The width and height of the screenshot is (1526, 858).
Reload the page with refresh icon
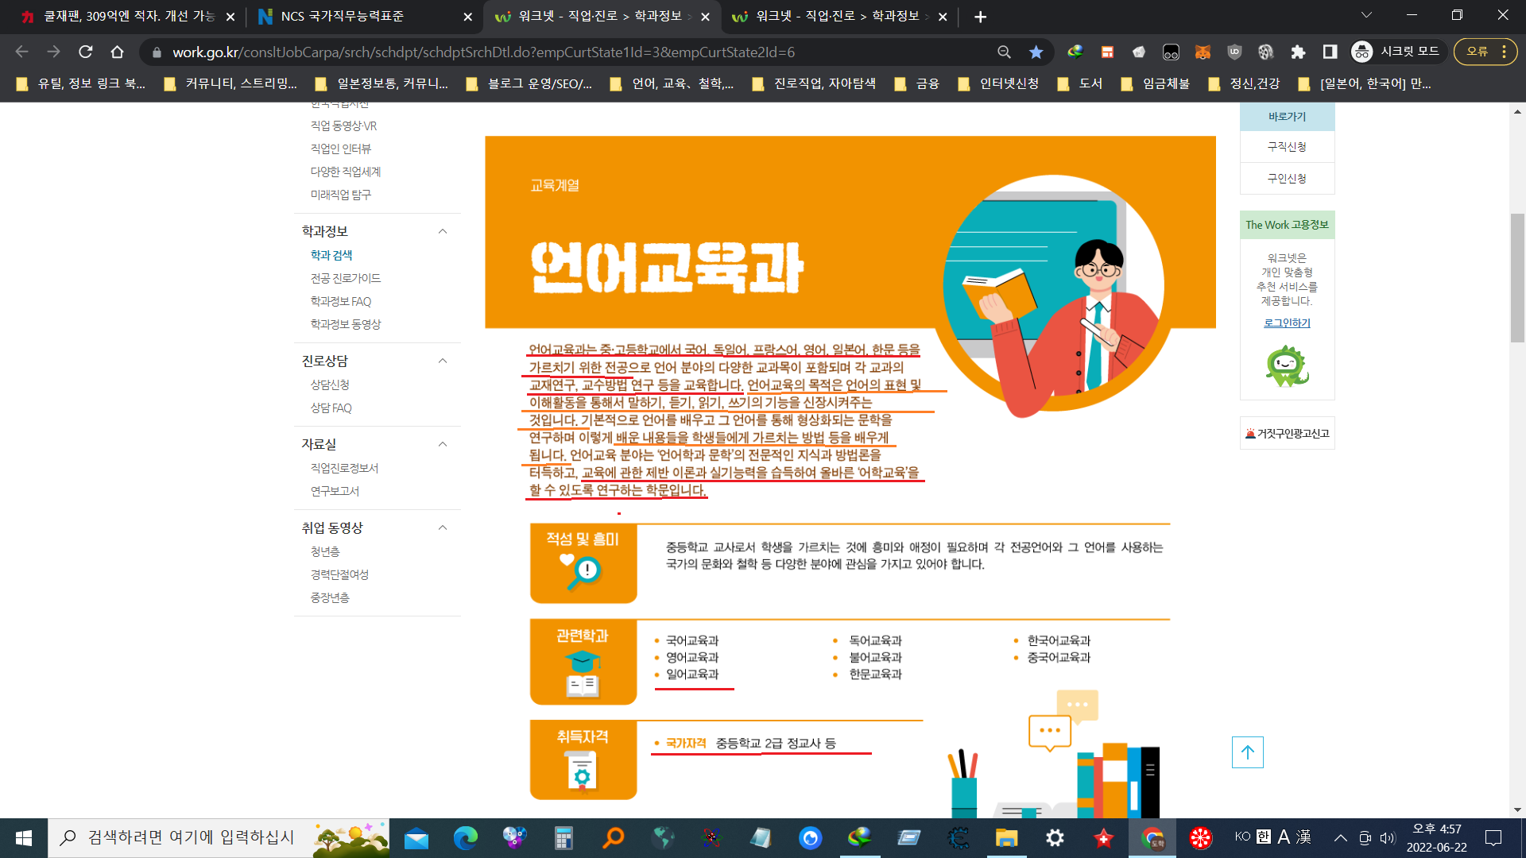(x=86, y=52)
